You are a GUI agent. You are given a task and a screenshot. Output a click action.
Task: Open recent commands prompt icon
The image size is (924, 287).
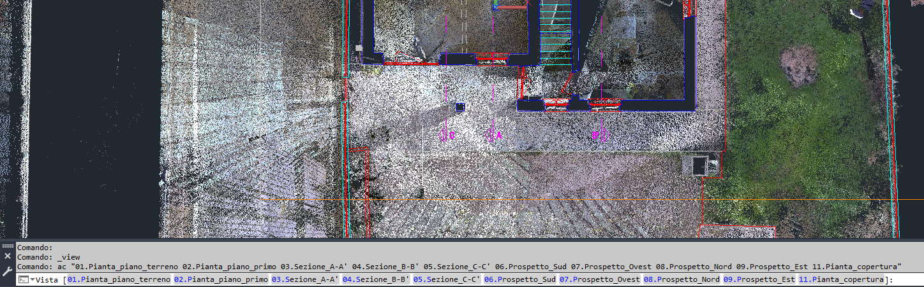click(22, 280)
